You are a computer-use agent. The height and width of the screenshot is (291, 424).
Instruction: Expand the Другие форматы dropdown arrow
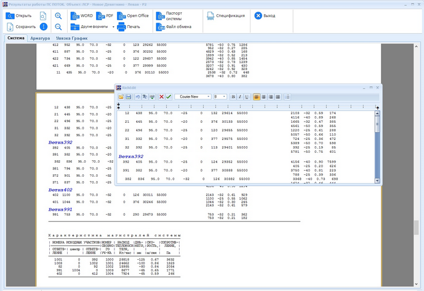[113, 27]
